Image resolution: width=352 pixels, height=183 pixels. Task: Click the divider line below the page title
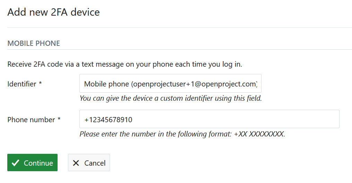click(x=180, y=27)
